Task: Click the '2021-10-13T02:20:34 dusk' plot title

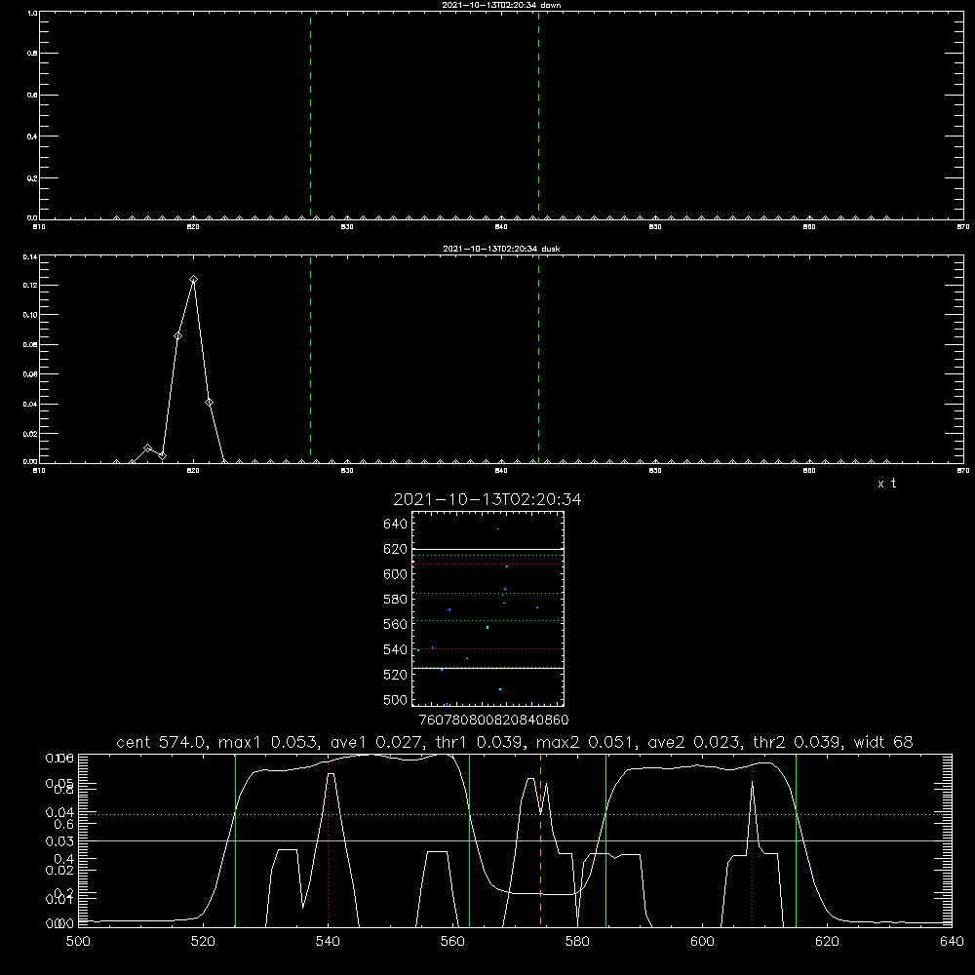Action: (x=501, y=249)
